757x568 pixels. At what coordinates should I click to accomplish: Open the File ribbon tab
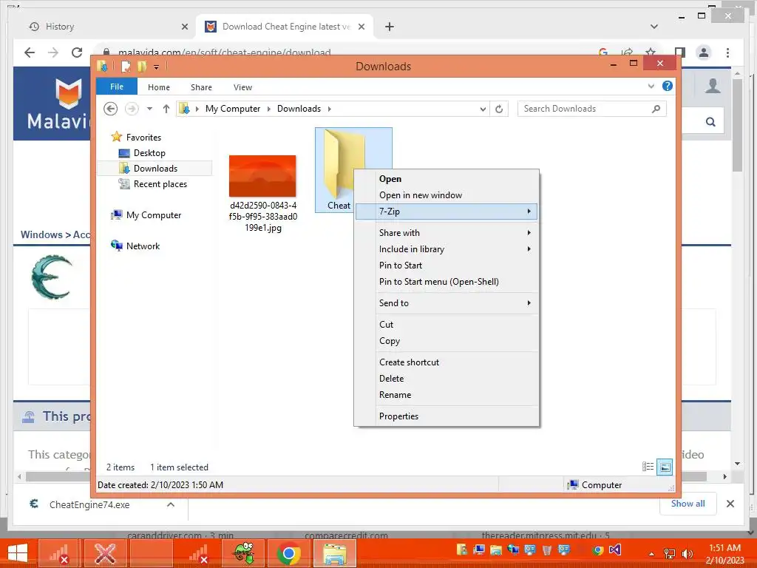coord(117,87)
